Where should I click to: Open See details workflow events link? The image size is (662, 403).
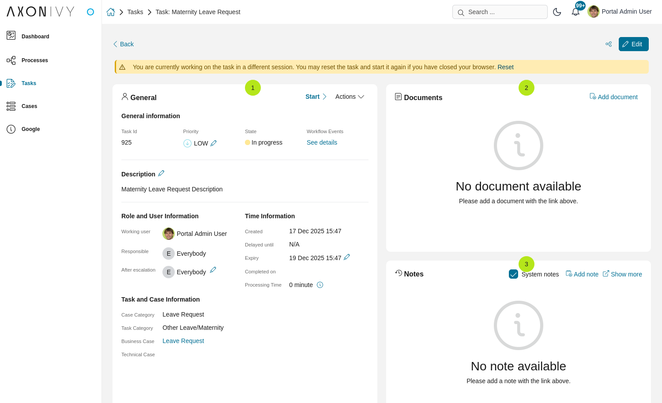click(x=322, y=142)
